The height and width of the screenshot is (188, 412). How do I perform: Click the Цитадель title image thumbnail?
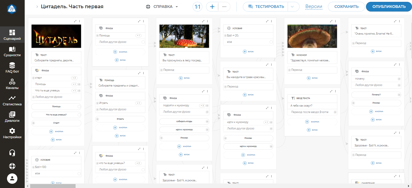(x=56, y=36)
